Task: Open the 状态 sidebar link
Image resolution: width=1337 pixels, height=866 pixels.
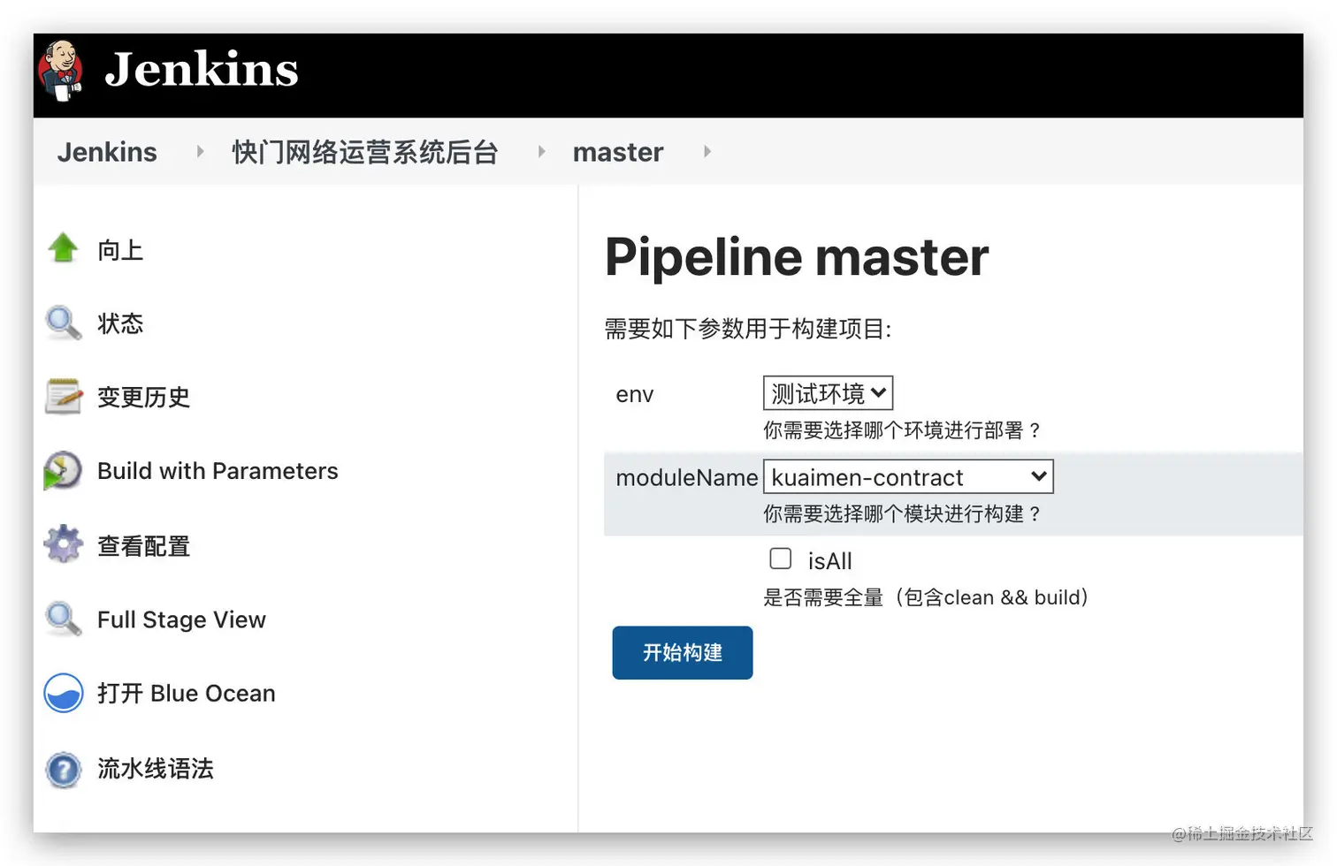Action: [x=120, y=323]
